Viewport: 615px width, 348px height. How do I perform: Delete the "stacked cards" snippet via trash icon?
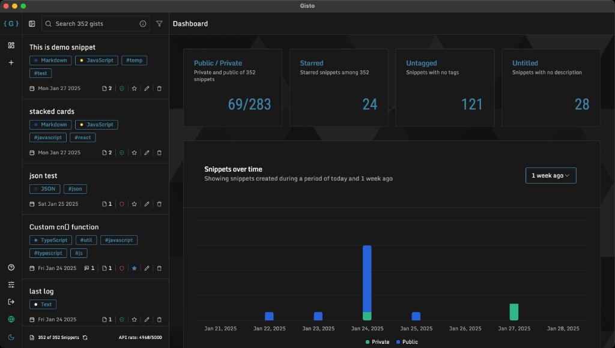coord(159,152)
